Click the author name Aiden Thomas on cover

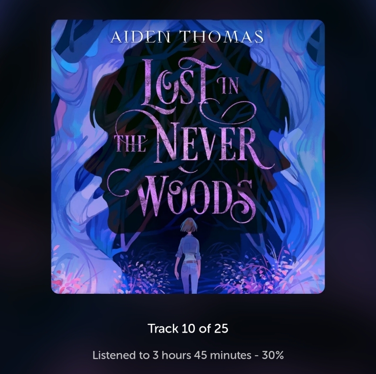pos(187,37)
